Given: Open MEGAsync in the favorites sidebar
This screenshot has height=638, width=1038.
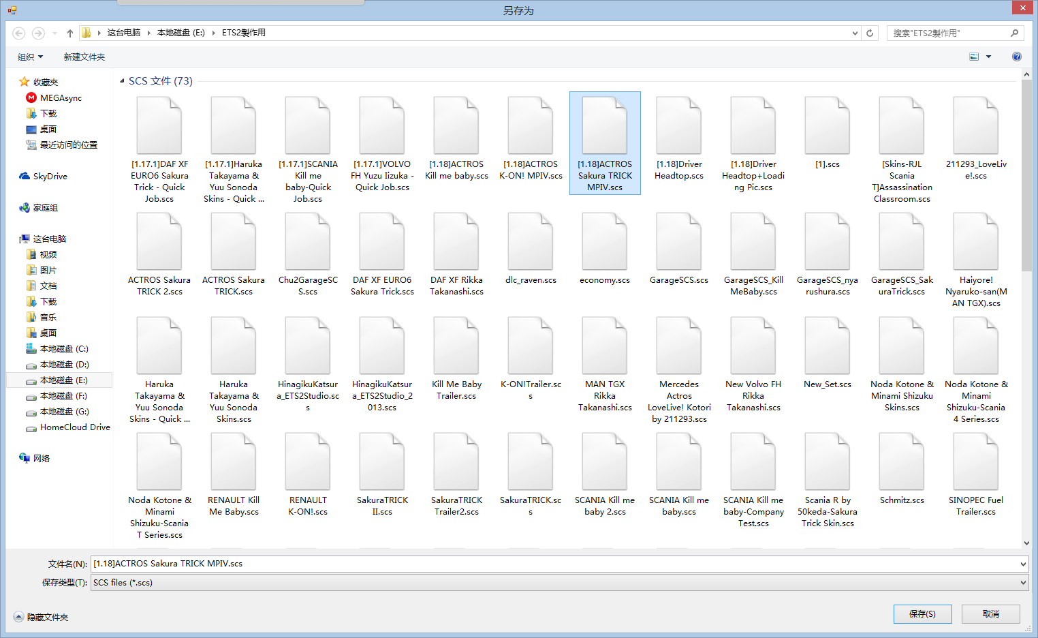Looking at the screenshot, I should click(x=61, y=98).
